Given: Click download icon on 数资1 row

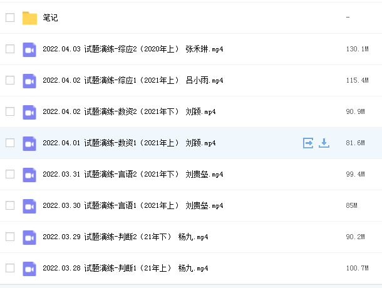Looking at the screenshot, I should [324, 143].
